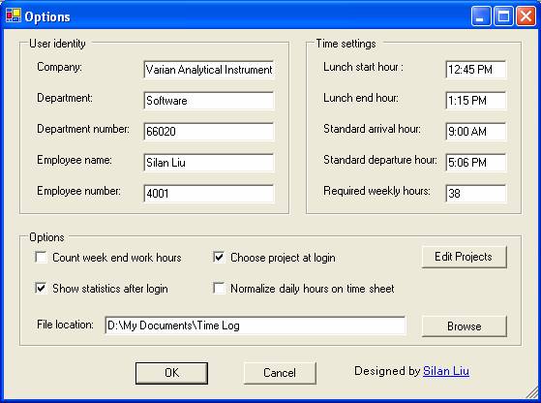Image resolution: width=541 pixels, height=403 pixels.
Task: Enable Count week end work hours
Action: coord(41,258)
